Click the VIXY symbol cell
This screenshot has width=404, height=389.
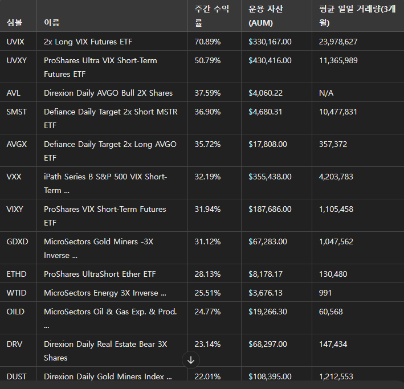[15, 209]
